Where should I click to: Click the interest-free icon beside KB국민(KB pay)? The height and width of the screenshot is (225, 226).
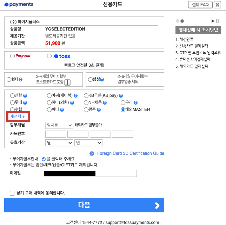(x=121, y=95)
